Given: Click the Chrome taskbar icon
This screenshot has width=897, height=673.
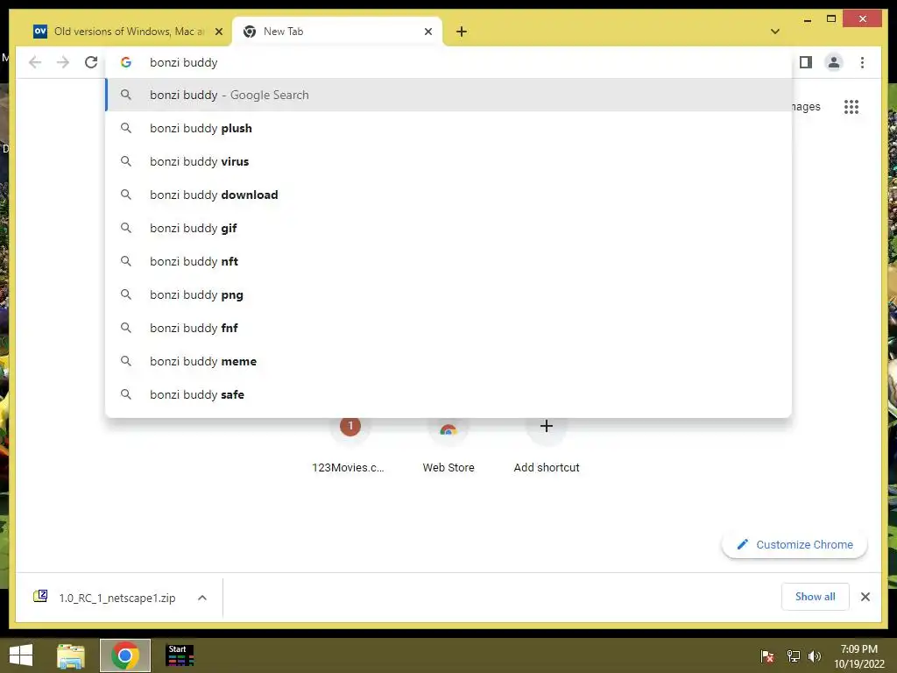Looking at the screenshot, I should point(125,655).
